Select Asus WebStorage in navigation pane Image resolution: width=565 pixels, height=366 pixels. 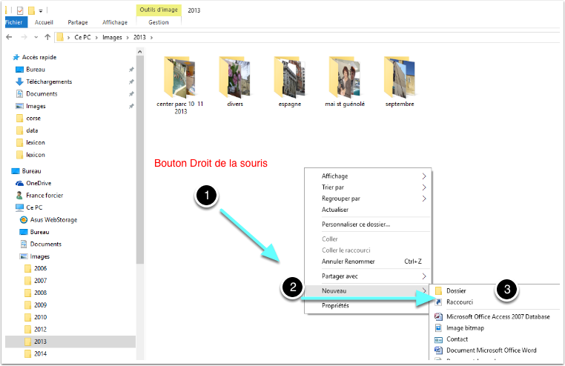[x=53, y=219]
